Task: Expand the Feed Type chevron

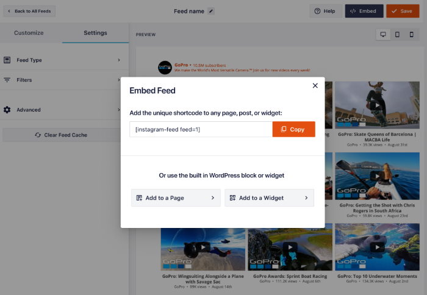Action: pyautogui.click(x=119, y=60)
